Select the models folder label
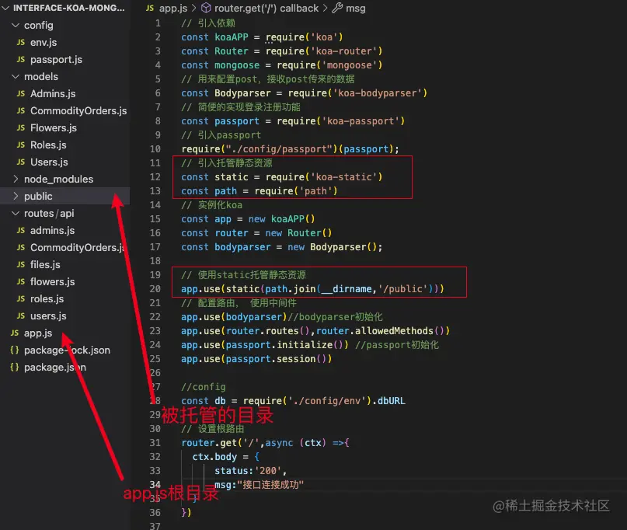This screenshot has width=627, height=530. pos(40,76)
